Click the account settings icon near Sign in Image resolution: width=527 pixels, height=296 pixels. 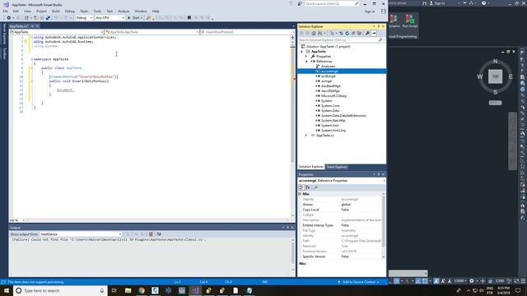pos(383,12)
